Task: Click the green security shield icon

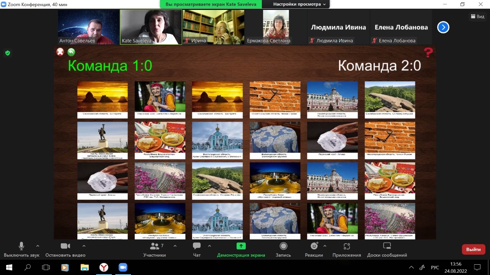Action: pos(8,53)
